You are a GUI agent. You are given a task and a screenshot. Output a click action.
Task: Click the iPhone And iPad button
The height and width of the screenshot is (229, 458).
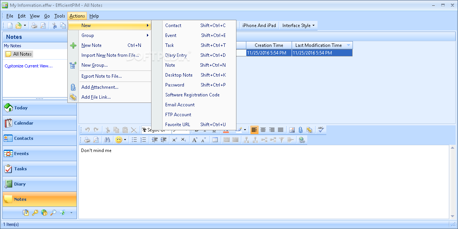pos(259,26)
